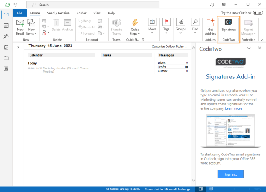Open the Junk dropdown icon
Image resolution: width=266 pixels, height=192 pixels.
(x=46, y=32)
